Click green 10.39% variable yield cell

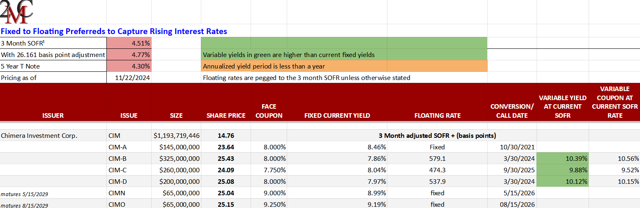click(563, 158)
